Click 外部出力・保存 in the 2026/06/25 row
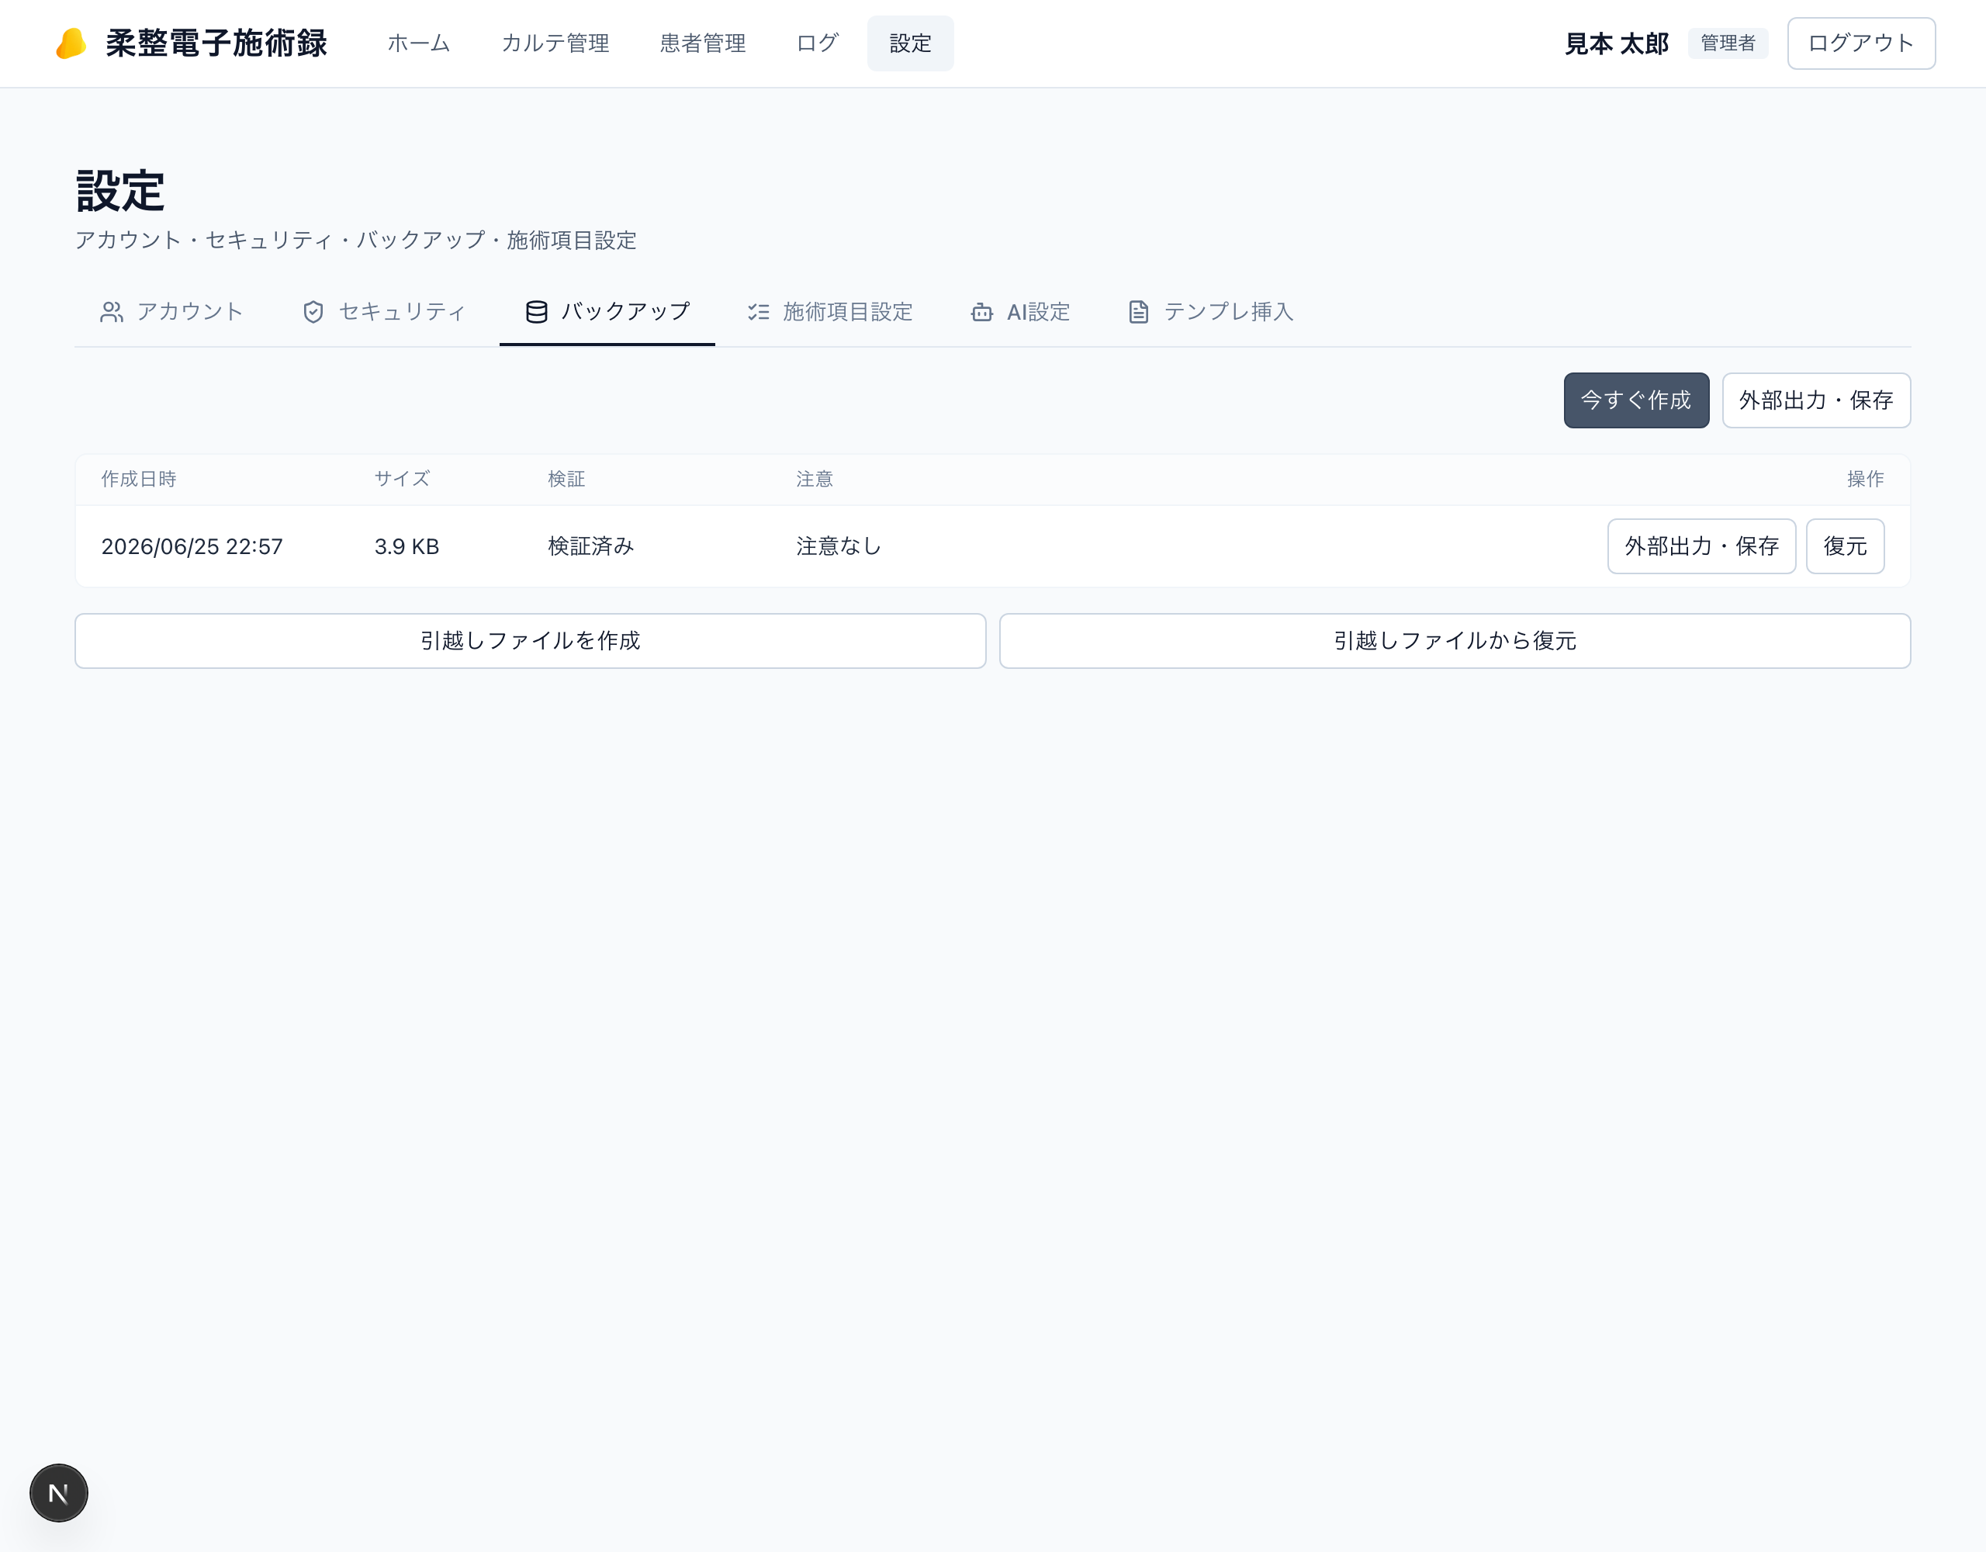 point(1701,546)
